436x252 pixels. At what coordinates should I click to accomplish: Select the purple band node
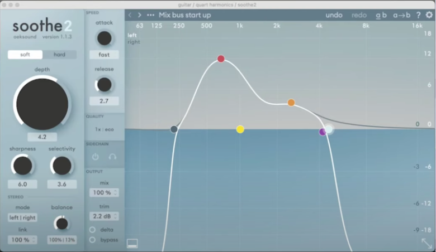pyautogui.click(x=322, y=132)
